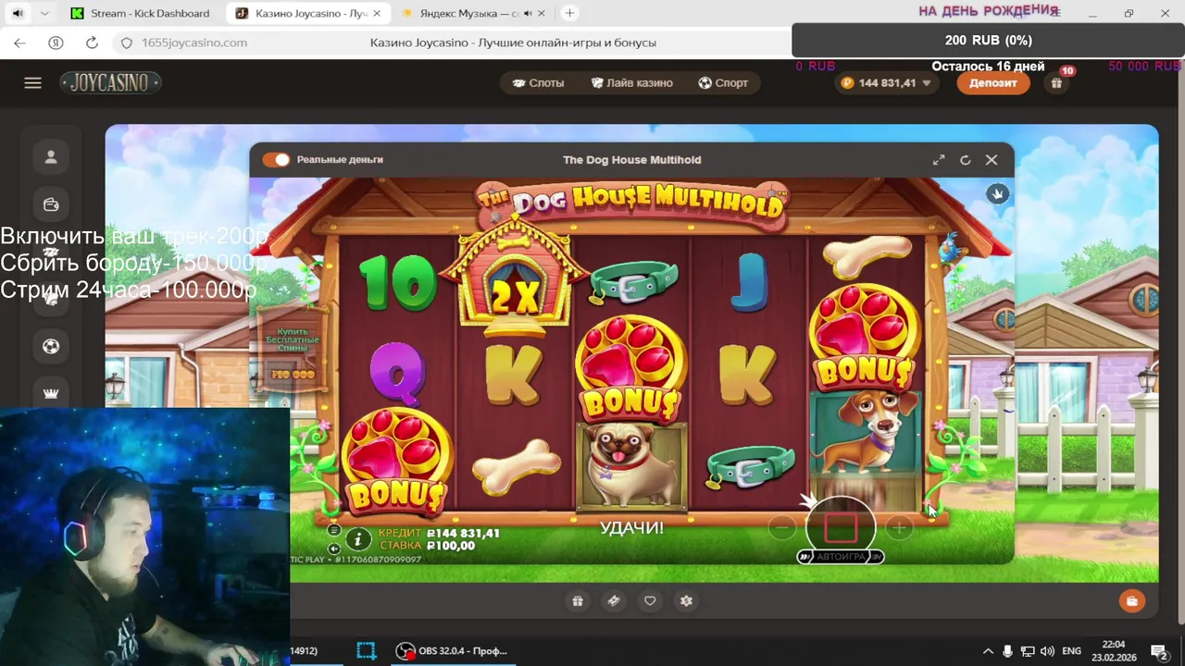
Task: Click the address field 1655joycasino.com
Action: coord(195,43)
